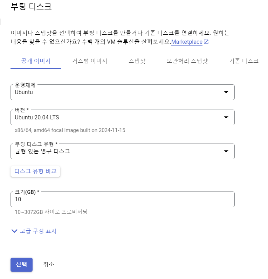Switch to the 기존 디스크 tab
268x279 pixels.
244,61
